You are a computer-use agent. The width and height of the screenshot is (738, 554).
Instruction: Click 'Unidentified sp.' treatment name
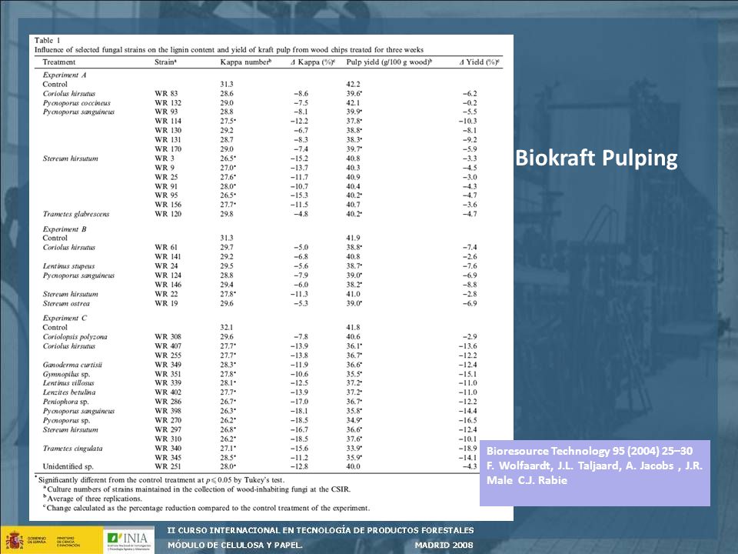click(x=68, y=466)
